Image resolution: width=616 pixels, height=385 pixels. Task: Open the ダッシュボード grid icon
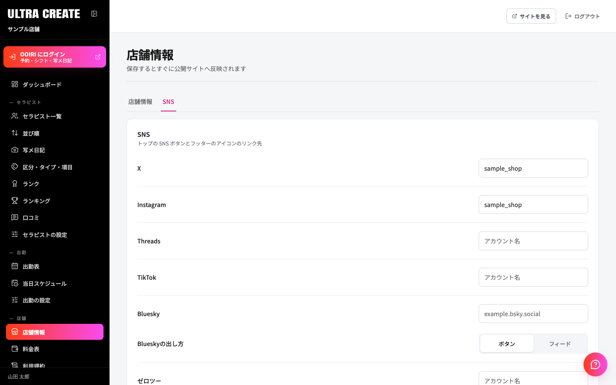pyautogui.click(x=15, y=84)
